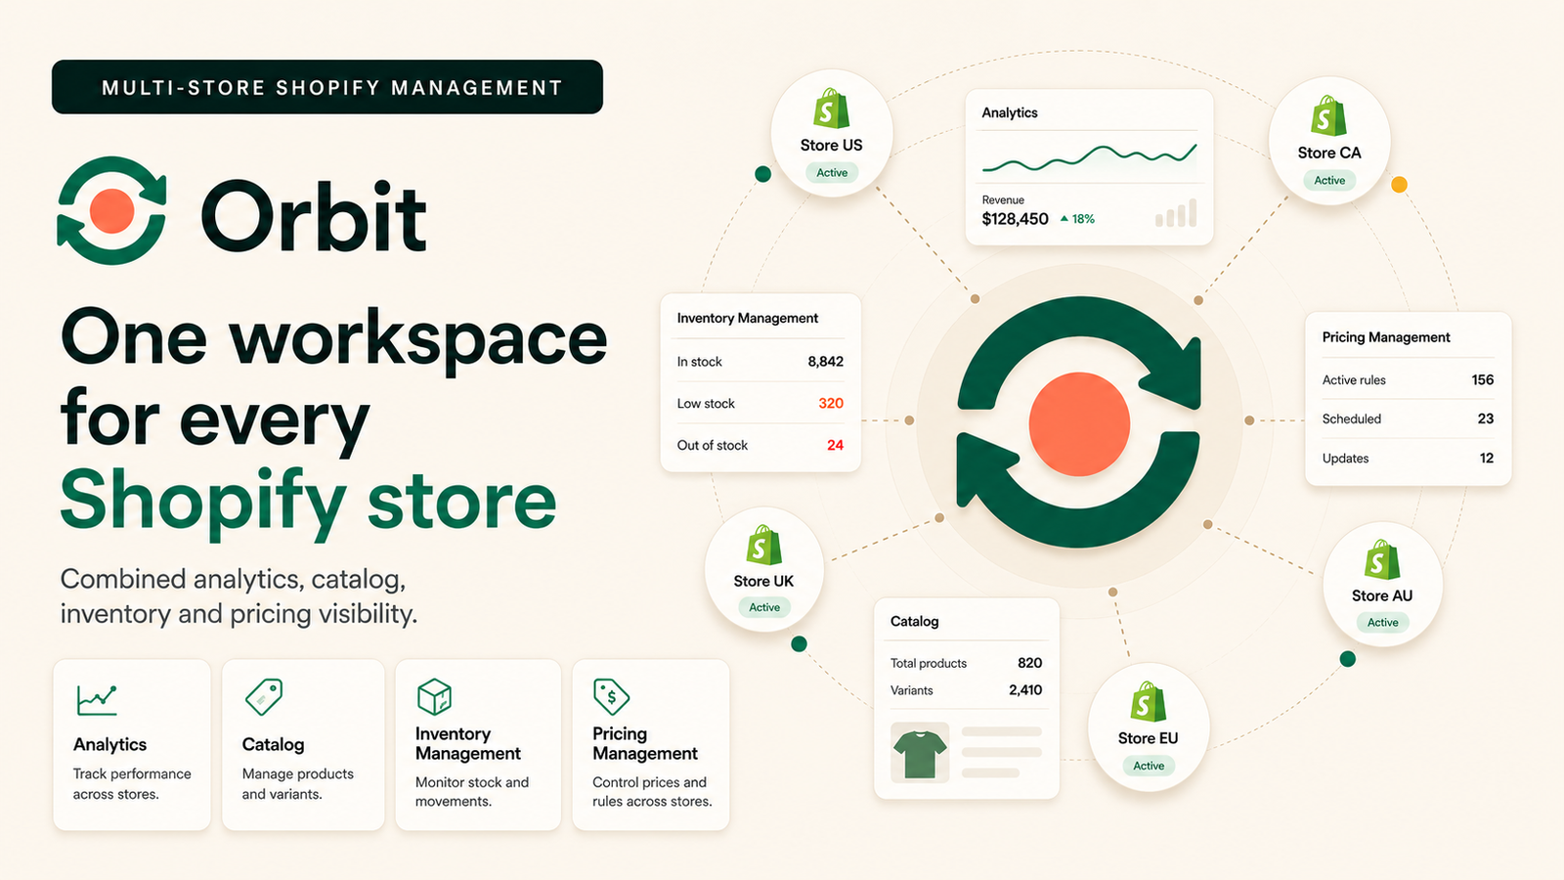Click the Active badge under Store AU

click(x=1382, y=623)
